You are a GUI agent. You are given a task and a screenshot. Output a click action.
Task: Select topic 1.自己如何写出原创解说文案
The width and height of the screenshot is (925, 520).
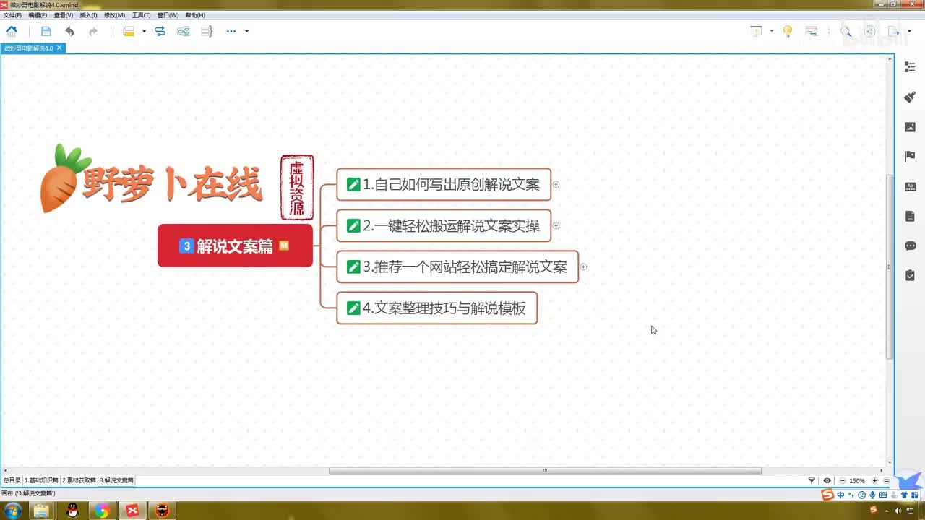coord(444,184)
